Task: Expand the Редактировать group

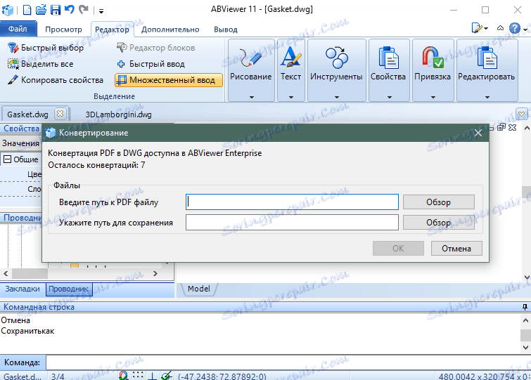Action: [487, 70]
